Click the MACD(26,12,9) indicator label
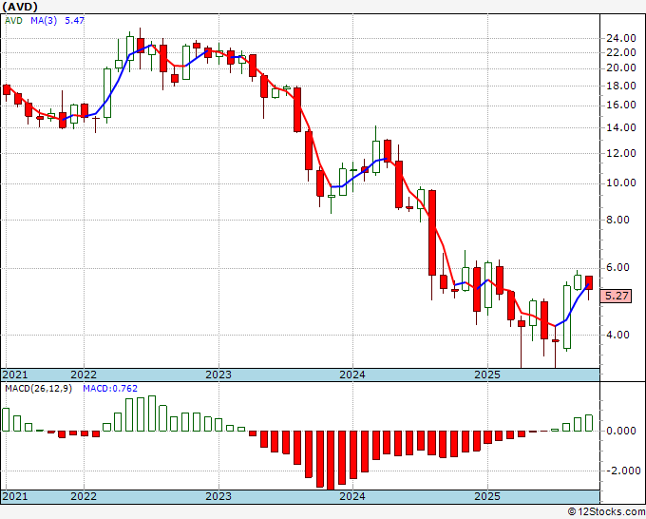This screenshot has width=646, height=519. [x=38, y=389]
